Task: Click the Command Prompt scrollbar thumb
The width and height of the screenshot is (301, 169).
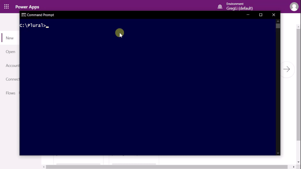Action: (278, 26)
